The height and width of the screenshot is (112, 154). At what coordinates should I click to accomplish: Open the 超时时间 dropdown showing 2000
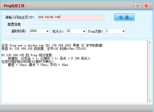39,31
